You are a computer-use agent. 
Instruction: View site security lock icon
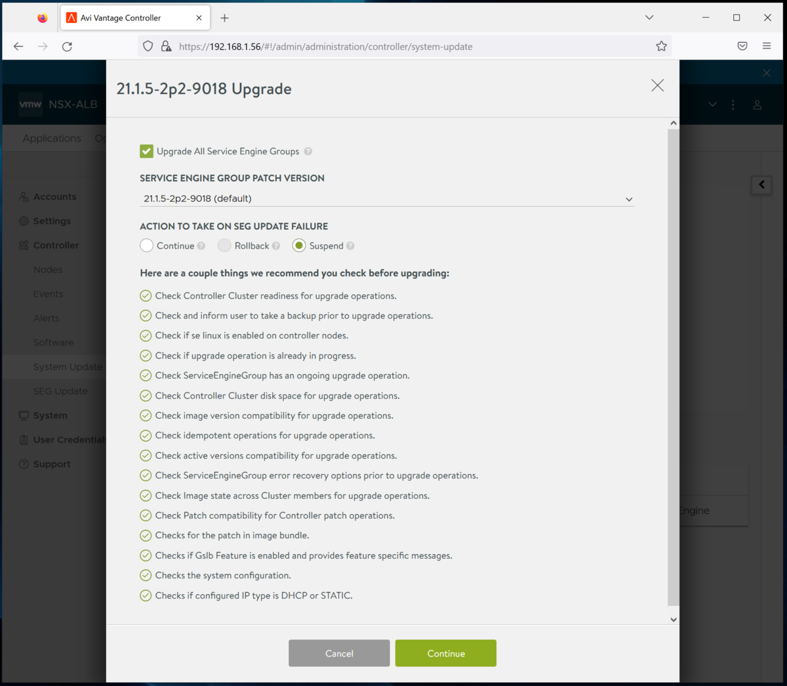coord(166,46)
